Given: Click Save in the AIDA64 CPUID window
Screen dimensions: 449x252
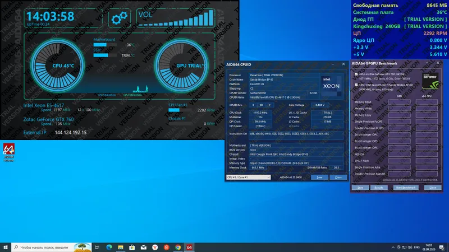Looking at the screenshot, I should (319, 178).
